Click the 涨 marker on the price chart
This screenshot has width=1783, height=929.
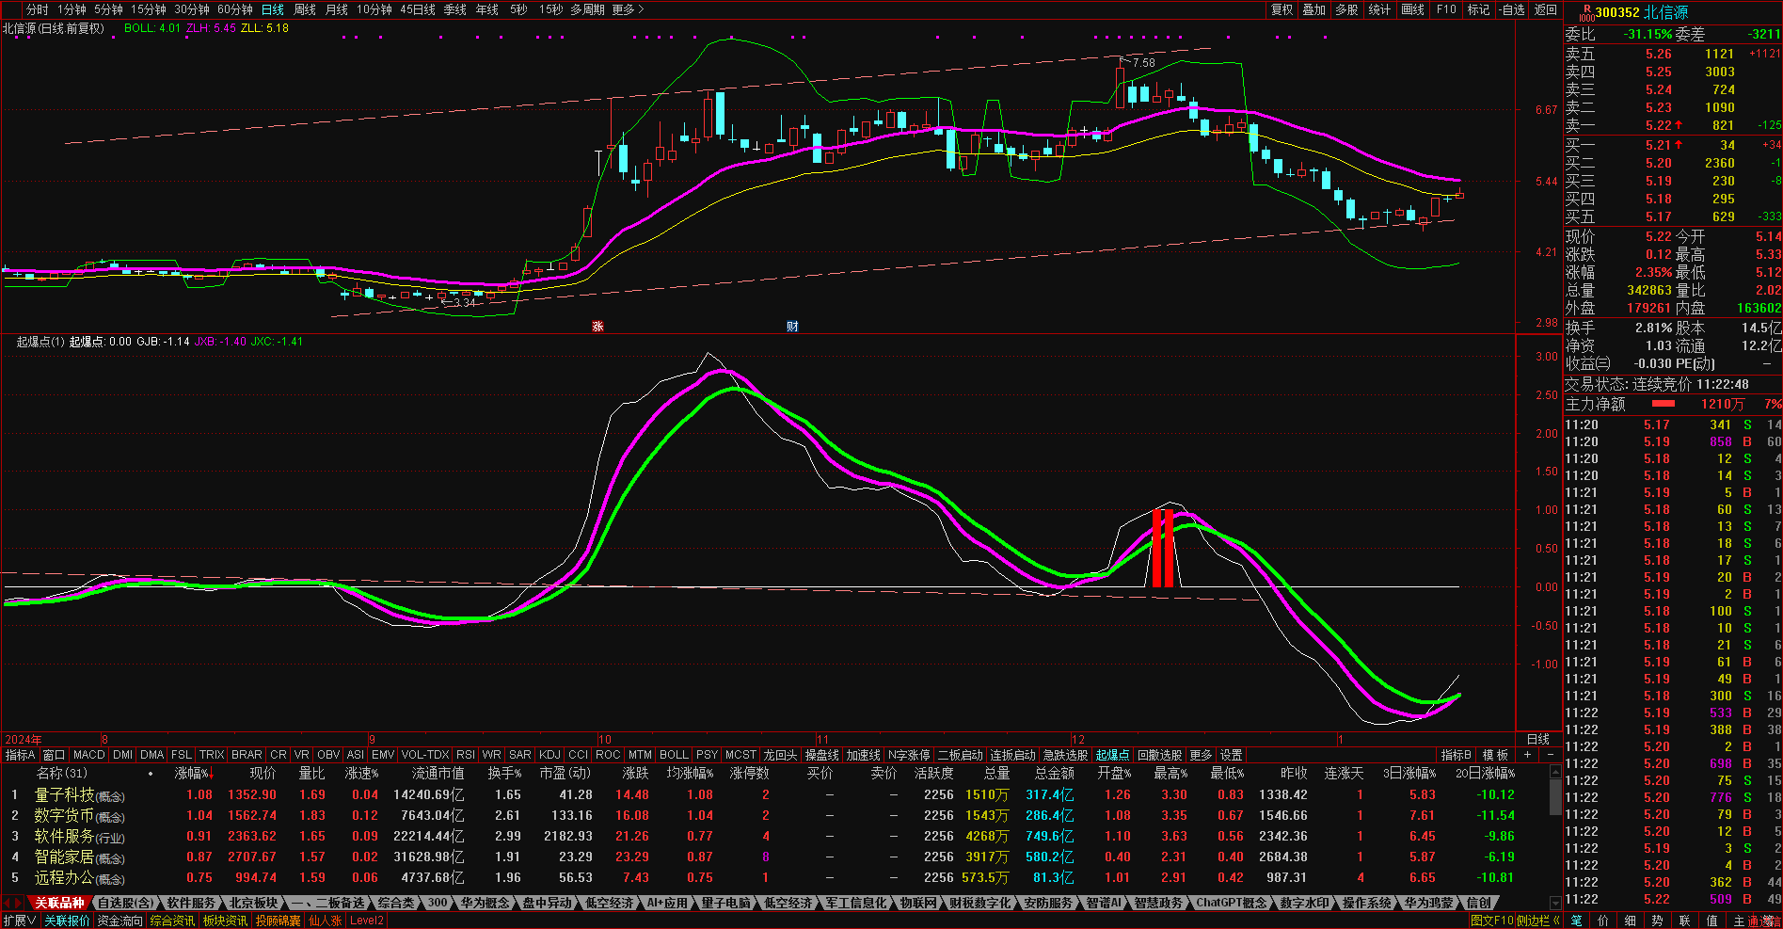point(597,327)
